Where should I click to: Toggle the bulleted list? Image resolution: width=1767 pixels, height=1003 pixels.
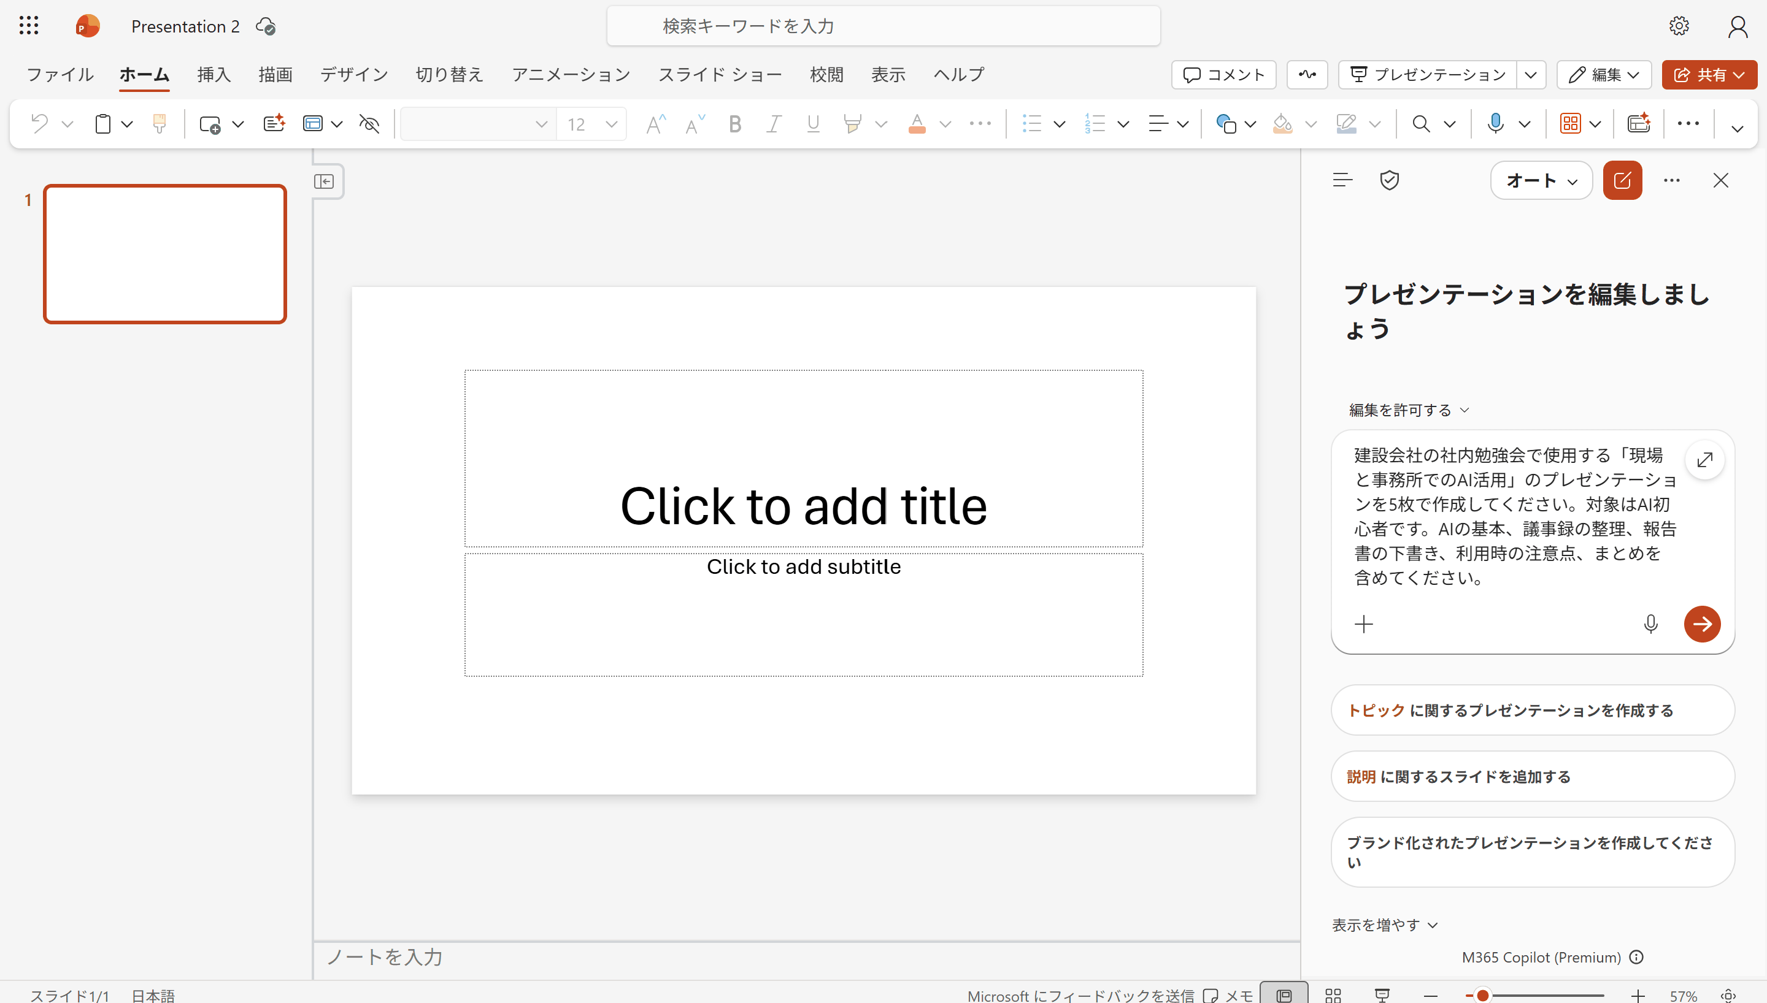pyautogui.click(x=1031, y=124)
